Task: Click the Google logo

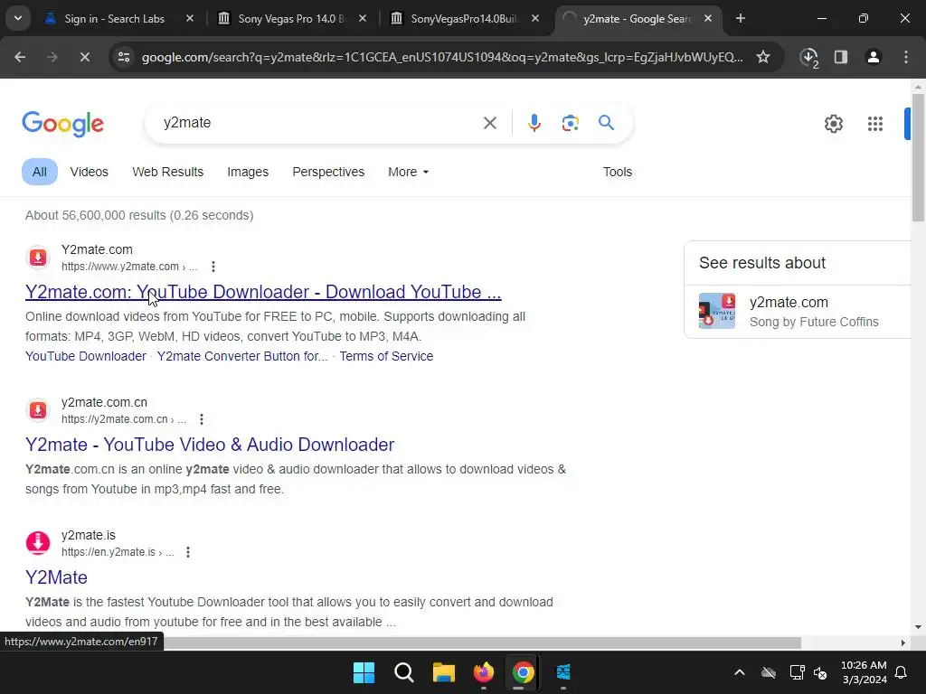Action: coord(62,124)
